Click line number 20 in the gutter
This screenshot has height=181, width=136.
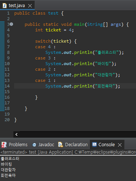7,120
